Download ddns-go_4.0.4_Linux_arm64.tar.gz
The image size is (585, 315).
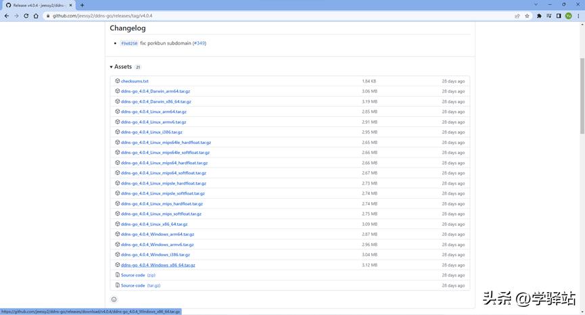[x=154, y=112]
